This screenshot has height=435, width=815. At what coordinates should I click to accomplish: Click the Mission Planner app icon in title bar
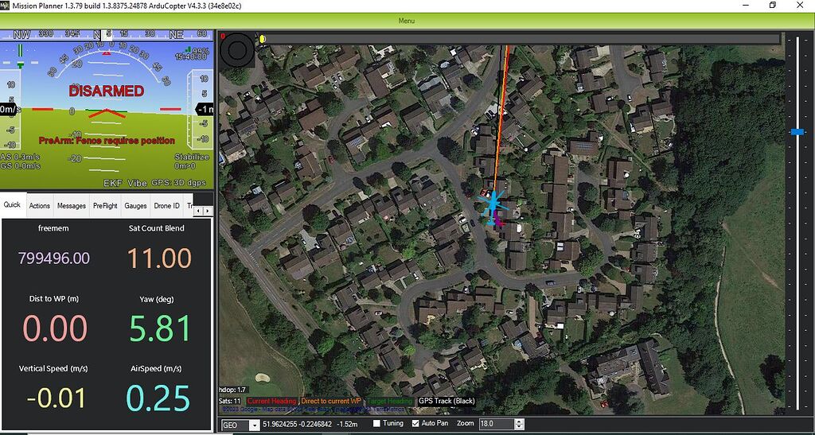click(x=6, y=6)
